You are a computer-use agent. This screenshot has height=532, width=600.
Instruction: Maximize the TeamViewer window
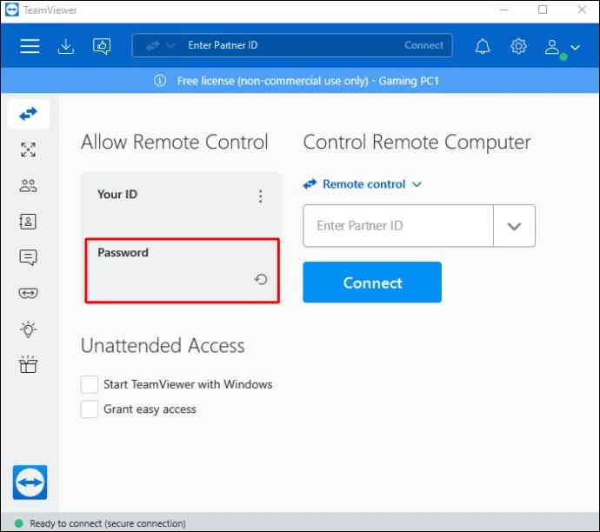(543, 10)
